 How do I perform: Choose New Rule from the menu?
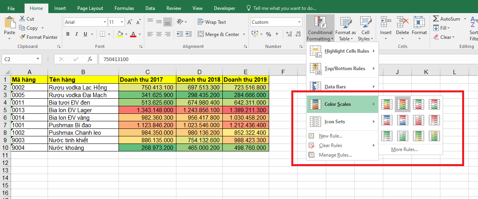pyautogui.click(x=331, y=136)
